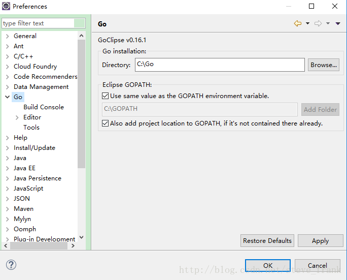Click the Go installation Directory field

coord(220,65)
